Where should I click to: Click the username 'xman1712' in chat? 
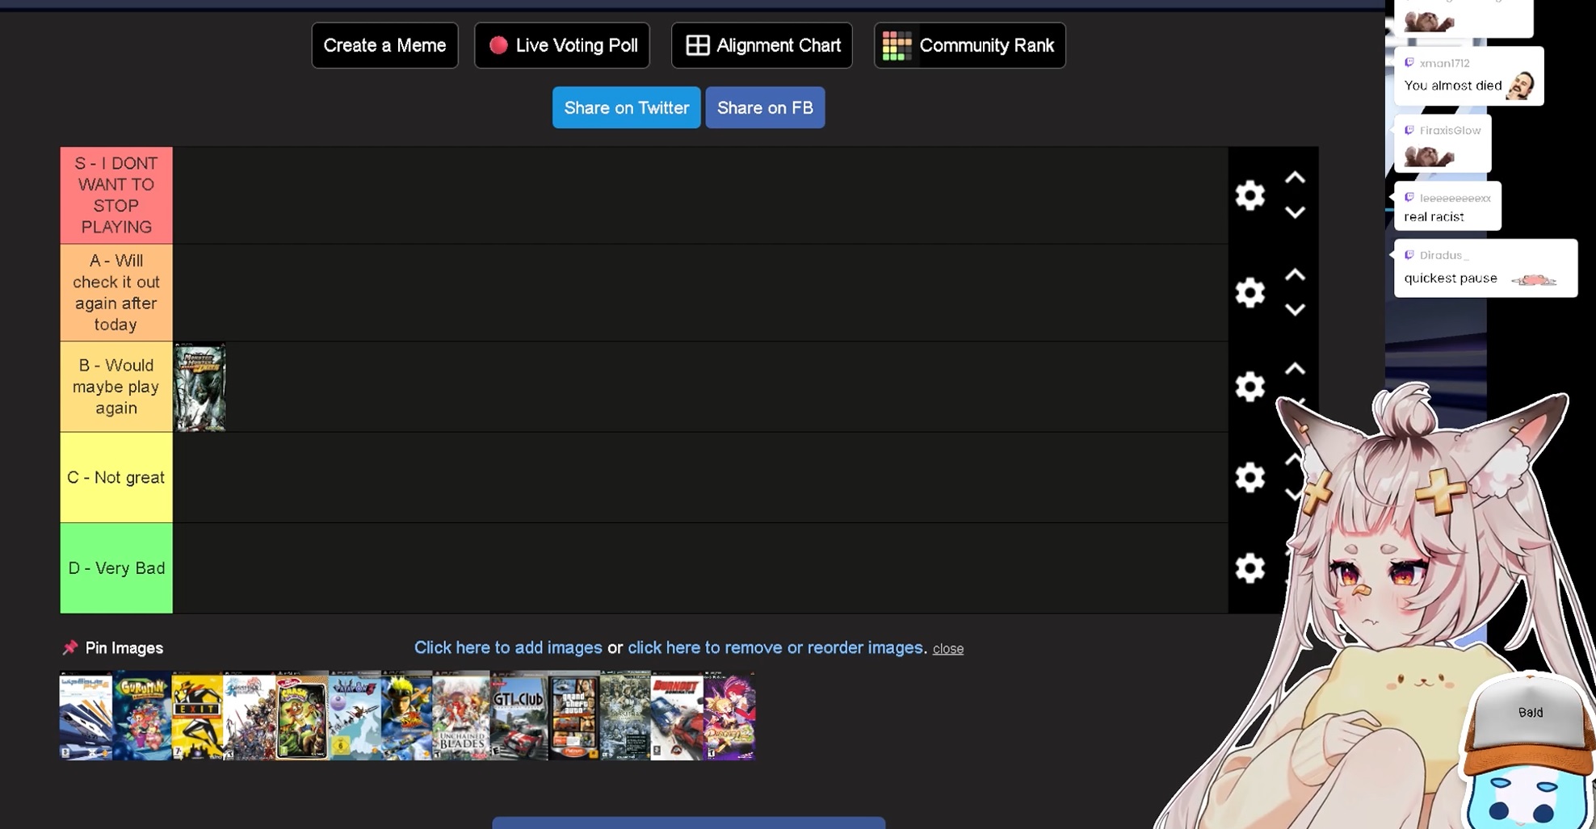(x=1445, y=63)
